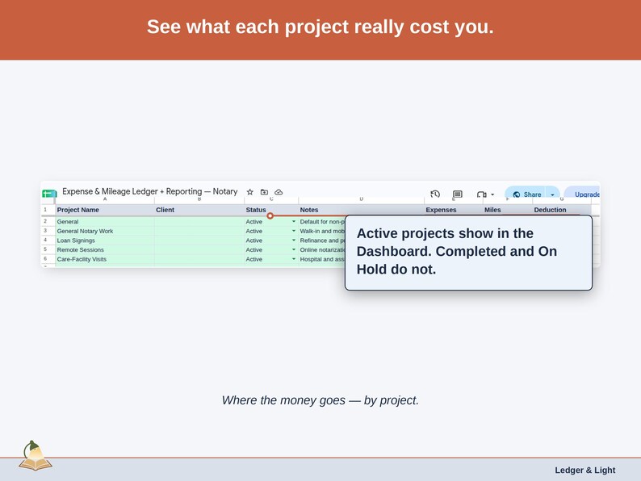Open Status dropdown for General row
Screen dimensions: 641x481
tap(294, 221)
